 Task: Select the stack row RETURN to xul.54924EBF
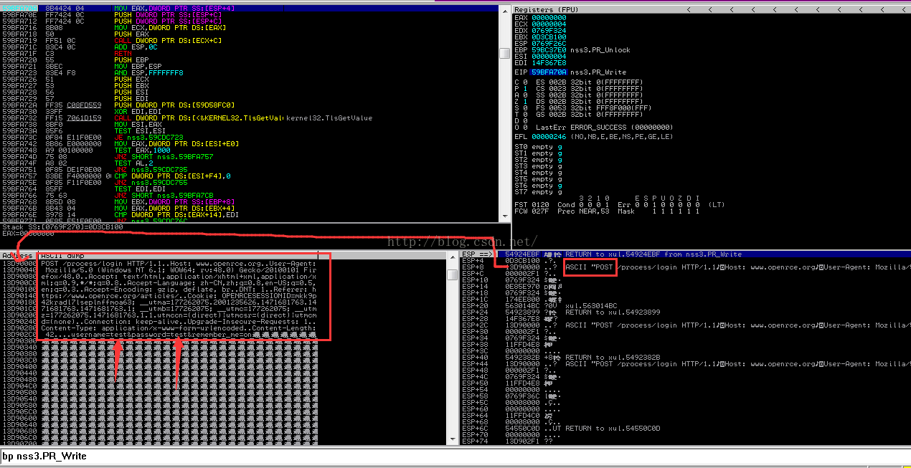point(685,254)
